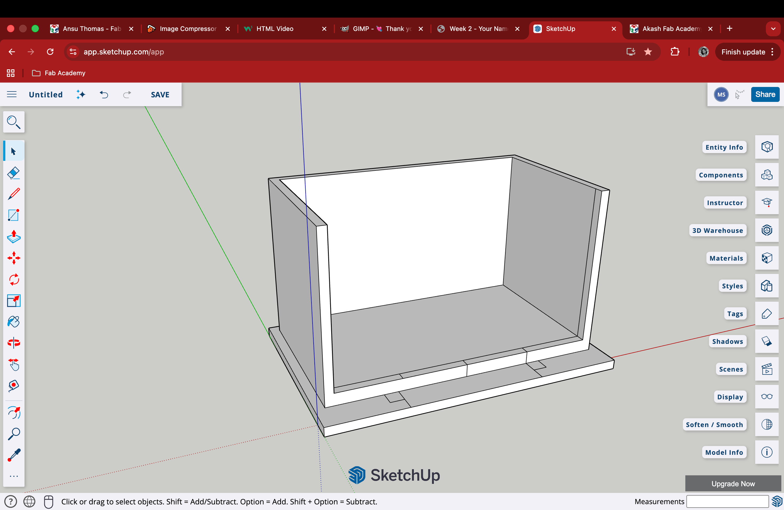Open the Tags panel icon
The width and height of the screenshot is (784, 510).
tap(767, 314)
